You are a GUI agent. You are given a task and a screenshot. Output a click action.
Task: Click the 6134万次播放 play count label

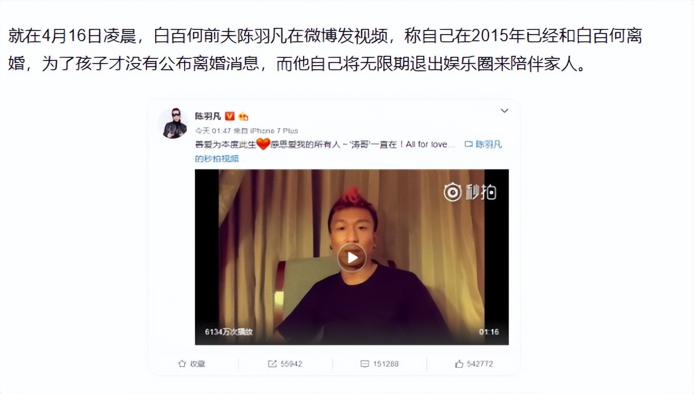coord(229,332)
